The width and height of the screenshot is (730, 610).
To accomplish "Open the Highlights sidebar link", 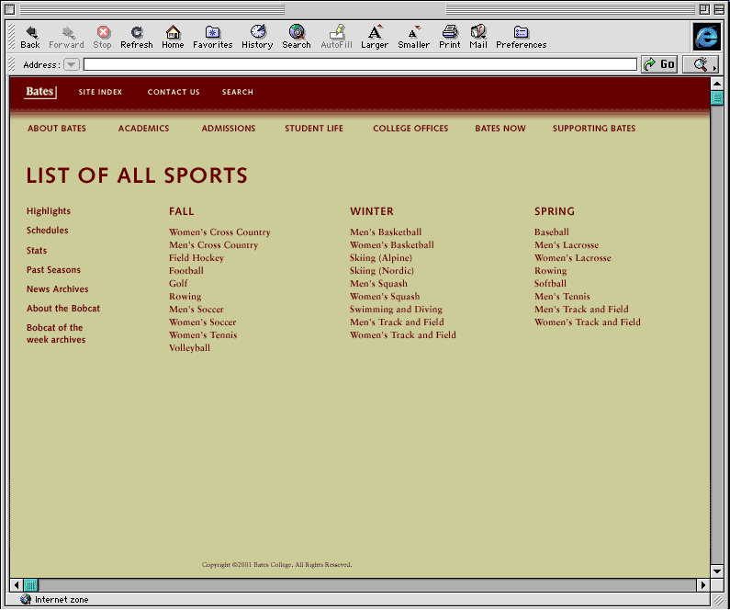I will click(49, 211).
